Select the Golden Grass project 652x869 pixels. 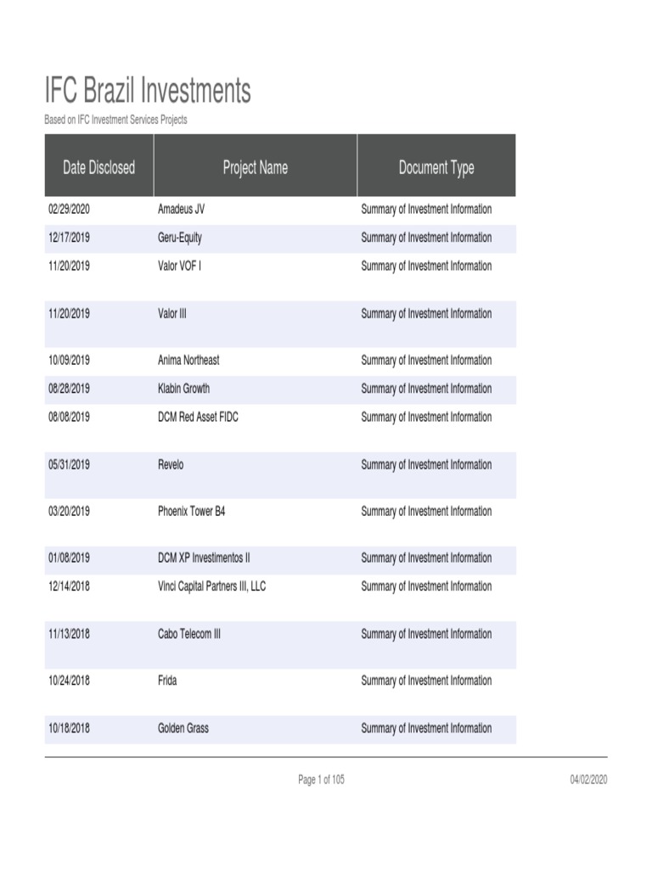pyautogui.click(x=183, y=728)
